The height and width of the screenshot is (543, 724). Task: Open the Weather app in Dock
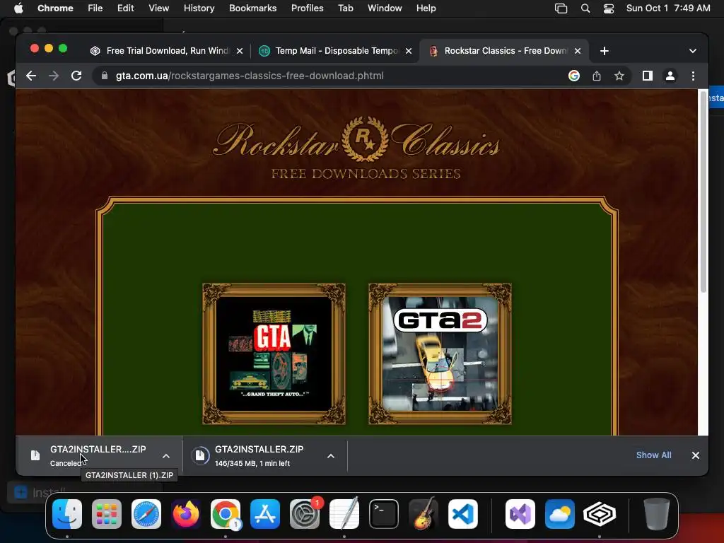pyautogui.click(x=560, y=514)
